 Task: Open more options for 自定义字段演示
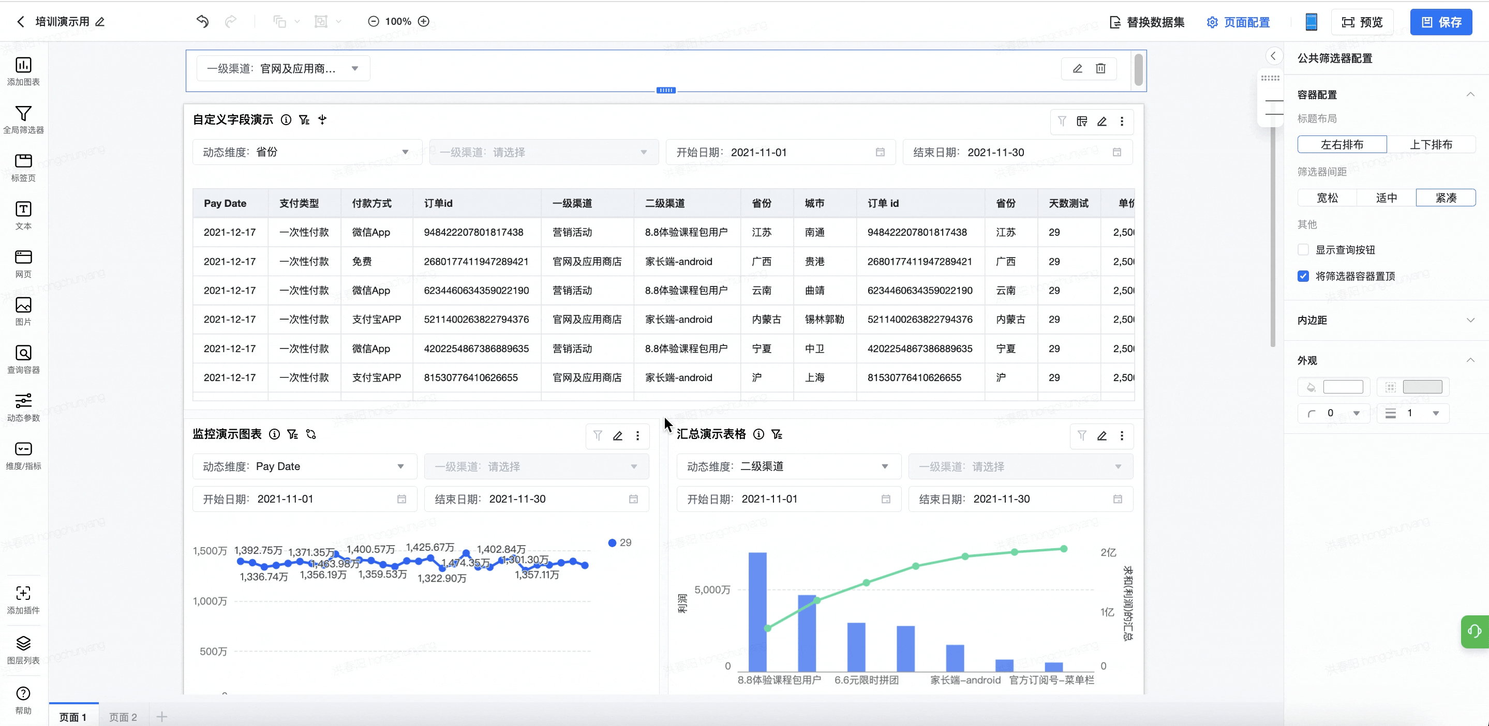1122,122
